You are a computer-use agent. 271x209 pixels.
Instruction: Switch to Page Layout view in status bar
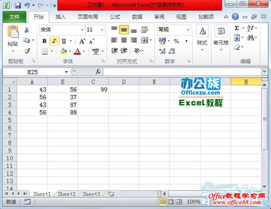(x=171, y=202)
